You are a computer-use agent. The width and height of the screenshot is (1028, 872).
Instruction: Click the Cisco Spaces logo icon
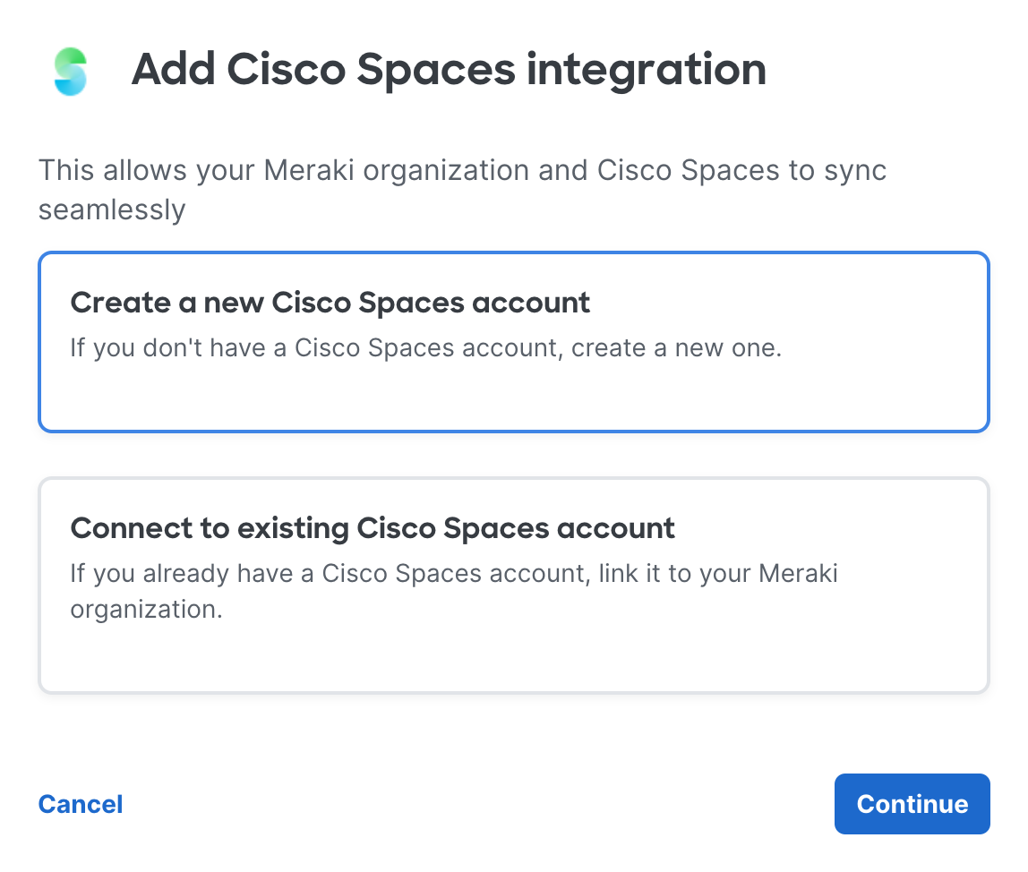70,72
